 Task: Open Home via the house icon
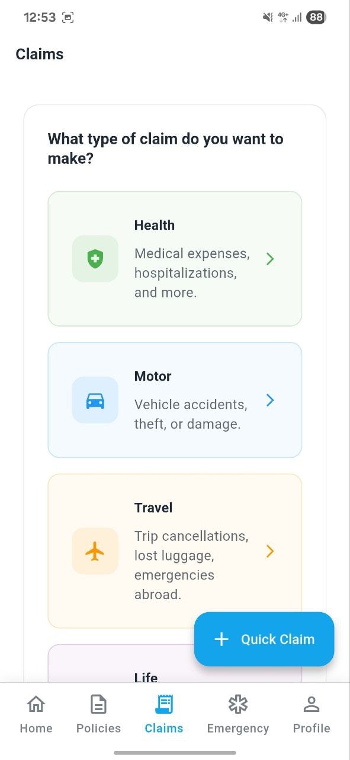(36, 704)
